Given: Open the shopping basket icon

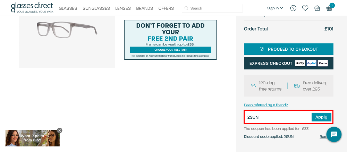Looking at the screenshot, I should pyautogui.click(x=329, y=8).
